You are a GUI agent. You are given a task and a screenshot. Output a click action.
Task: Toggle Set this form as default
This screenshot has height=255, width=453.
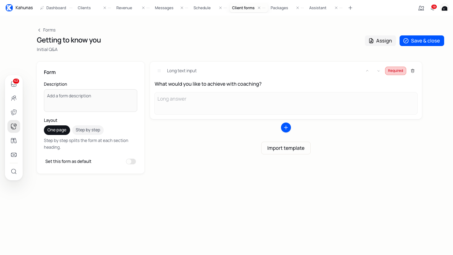131,161
